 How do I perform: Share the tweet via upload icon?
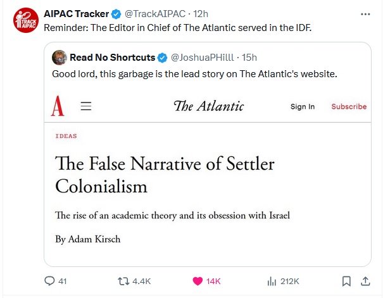[x=365, y=281]
